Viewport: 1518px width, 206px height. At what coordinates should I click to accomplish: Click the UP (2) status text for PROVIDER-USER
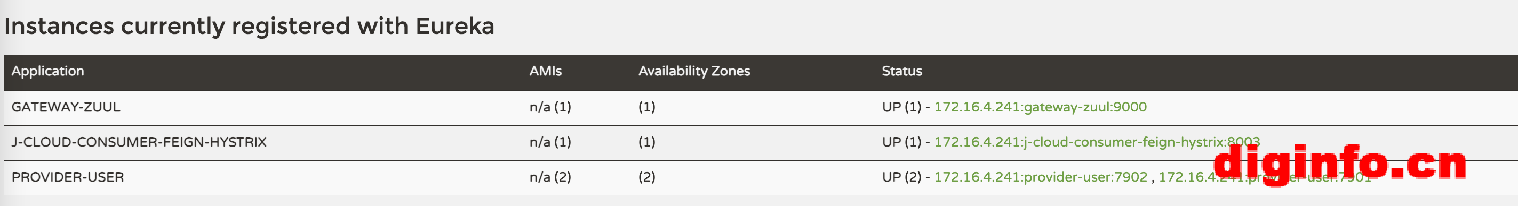901,177
